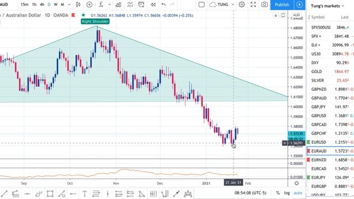Select the Head and Shoulders pattern tool
This screenshot has width=354, height=199.
coord(188,193)
